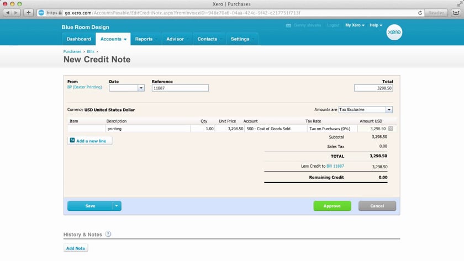Click the Unit Price cell 3,298.50
This screenshot has width=464, height=261.
coord(230,129)
